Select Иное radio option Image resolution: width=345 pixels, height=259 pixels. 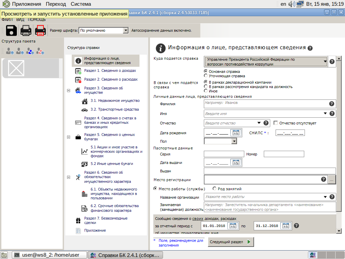click(206, 90)
